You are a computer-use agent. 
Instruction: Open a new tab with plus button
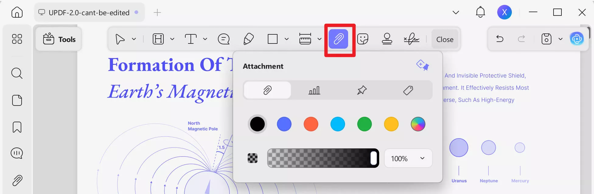point(157,12)
